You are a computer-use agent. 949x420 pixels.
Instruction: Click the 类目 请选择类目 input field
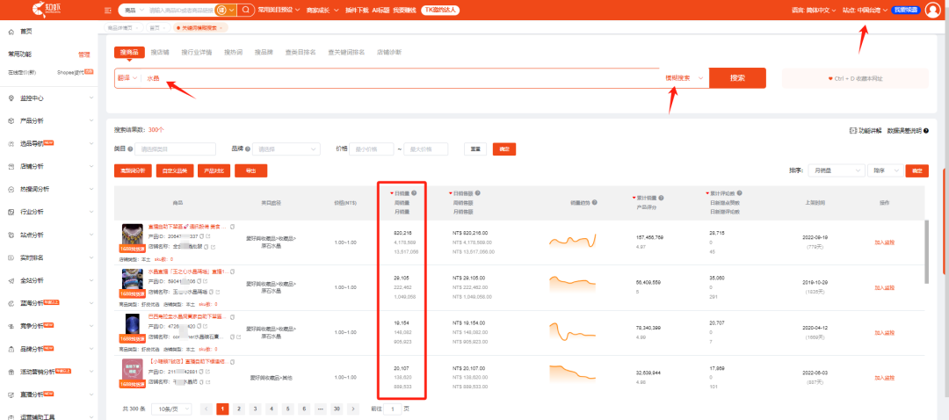pyautogui.click(x=176, y=148)
